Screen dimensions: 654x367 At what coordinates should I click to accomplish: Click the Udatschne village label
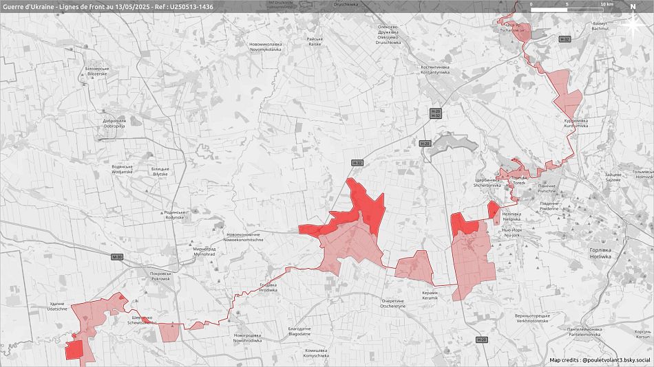coord(57,307)
